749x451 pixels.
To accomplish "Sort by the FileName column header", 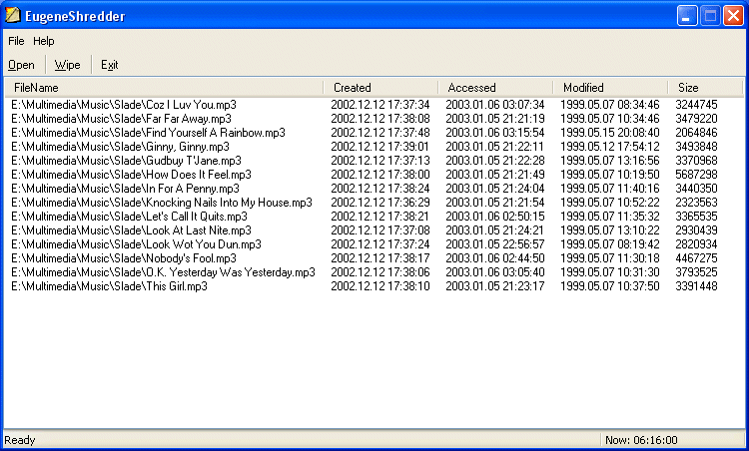I will tap(164, 88).
